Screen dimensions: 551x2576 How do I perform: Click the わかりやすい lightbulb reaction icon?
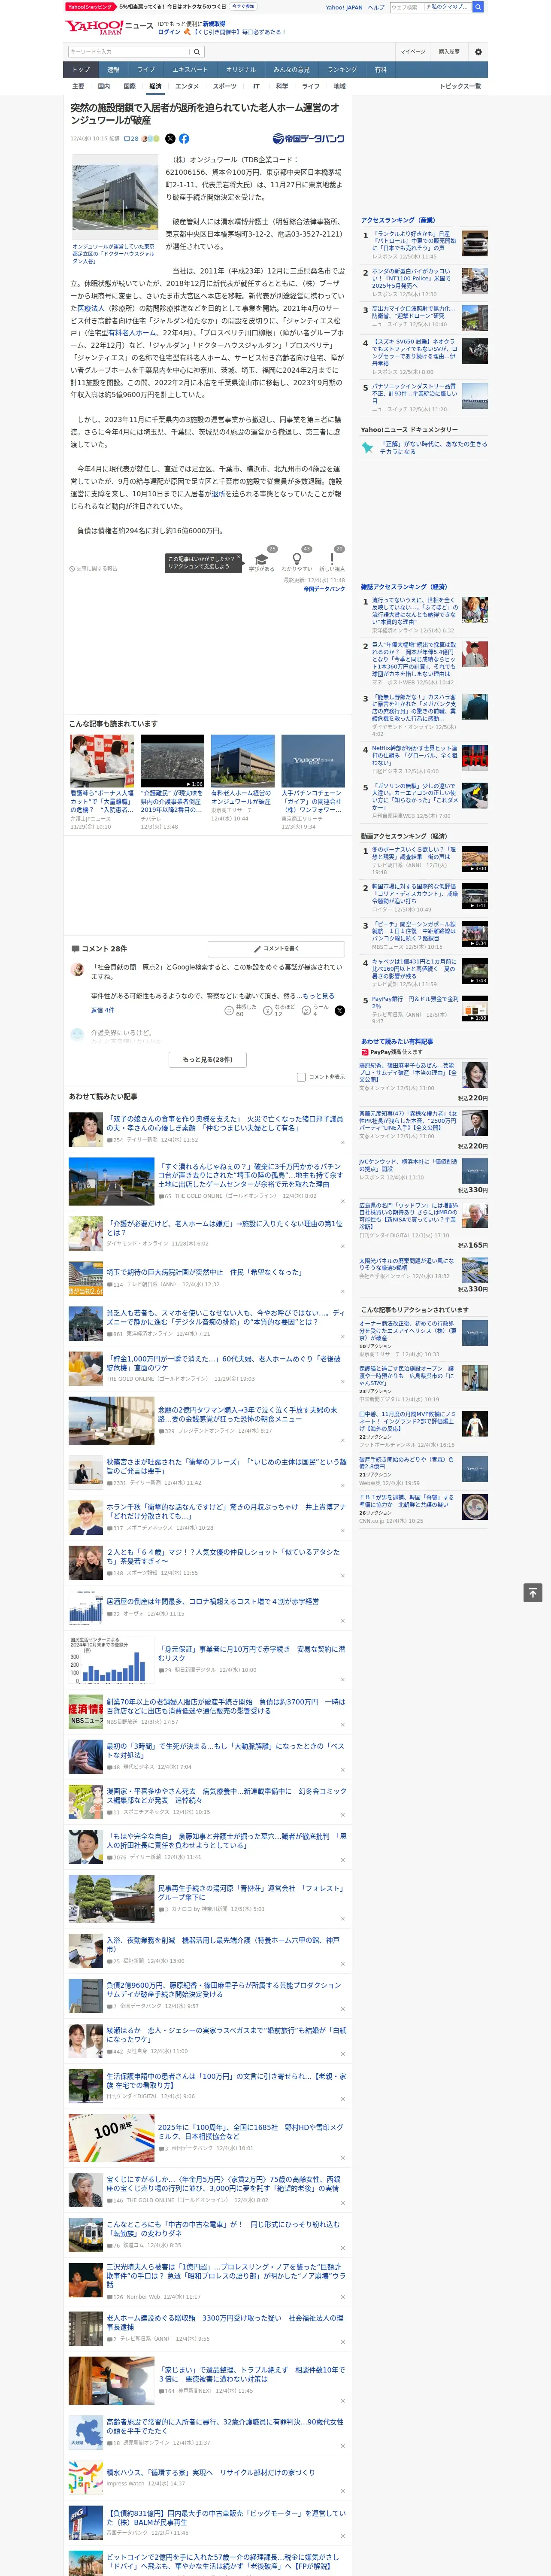tap(296, 558)
